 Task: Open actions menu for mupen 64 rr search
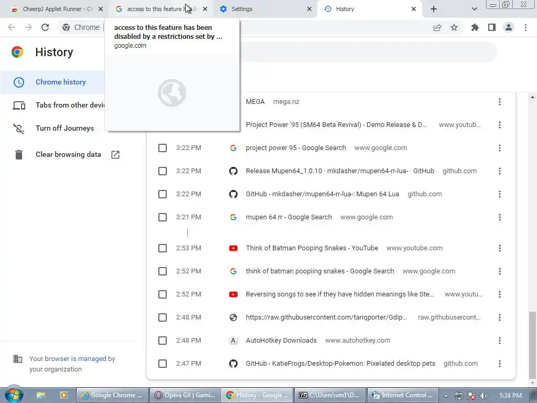[x=500, y=217]
